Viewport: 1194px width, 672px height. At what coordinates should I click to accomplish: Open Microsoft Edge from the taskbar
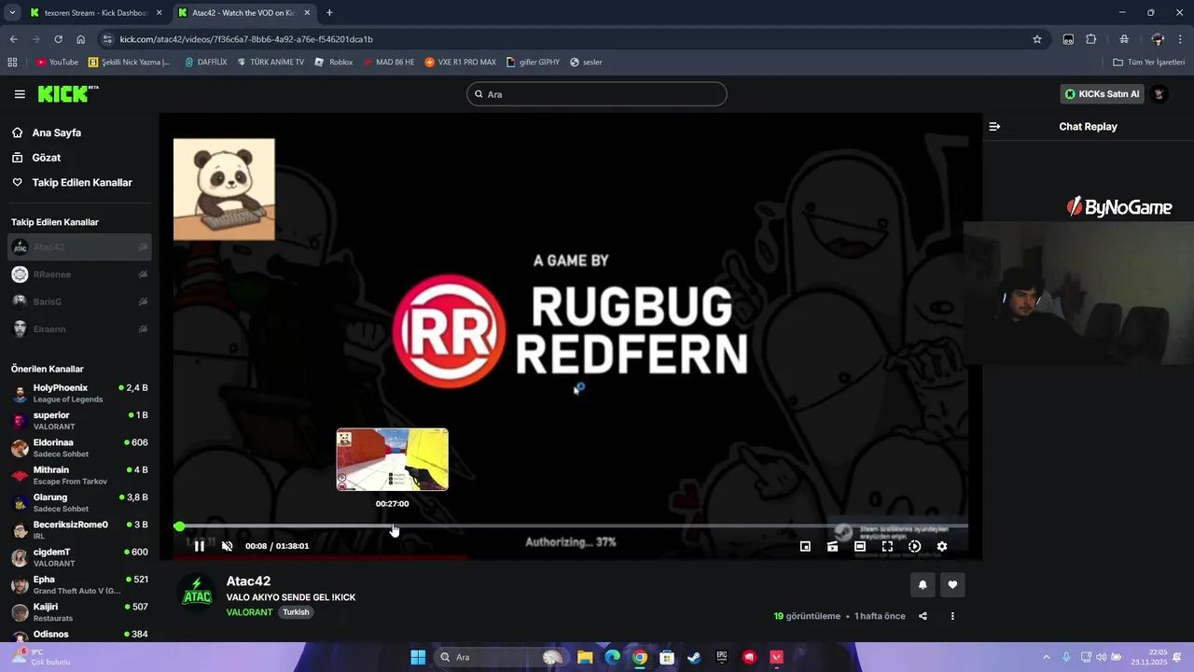tap(612, 657)
